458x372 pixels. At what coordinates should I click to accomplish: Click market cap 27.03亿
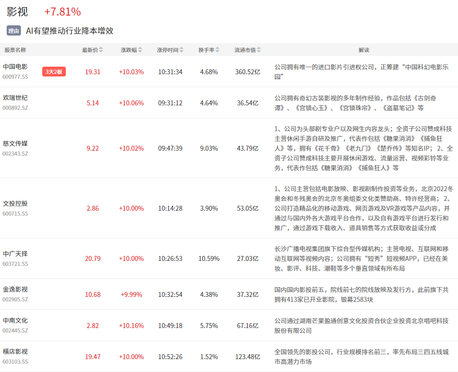tap(248, 259)
